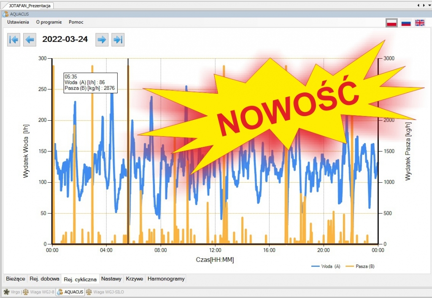Open the O programie menu

(49, 22)
